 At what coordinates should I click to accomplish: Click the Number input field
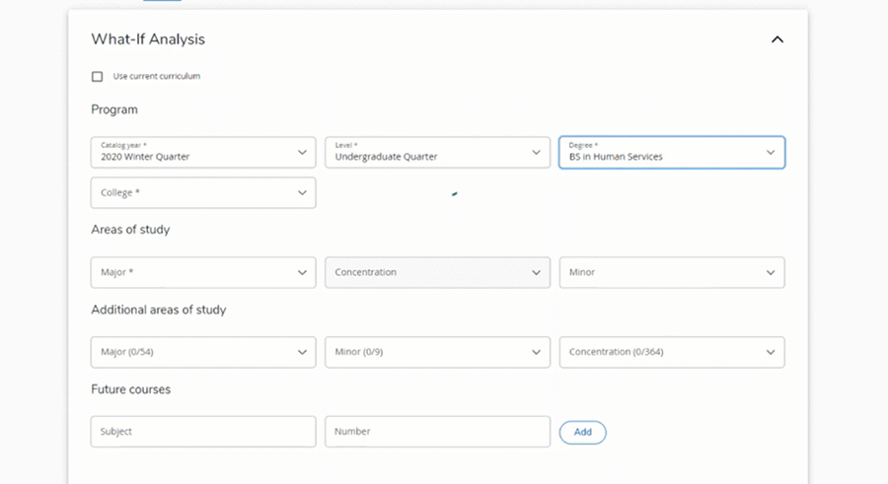tap(436, 432)
